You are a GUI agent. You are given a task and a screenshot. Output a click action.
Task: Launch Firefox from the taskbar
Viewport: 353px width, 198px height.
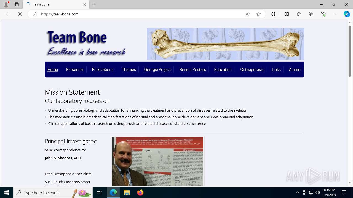pyautogui.click(x=140, y=193)
